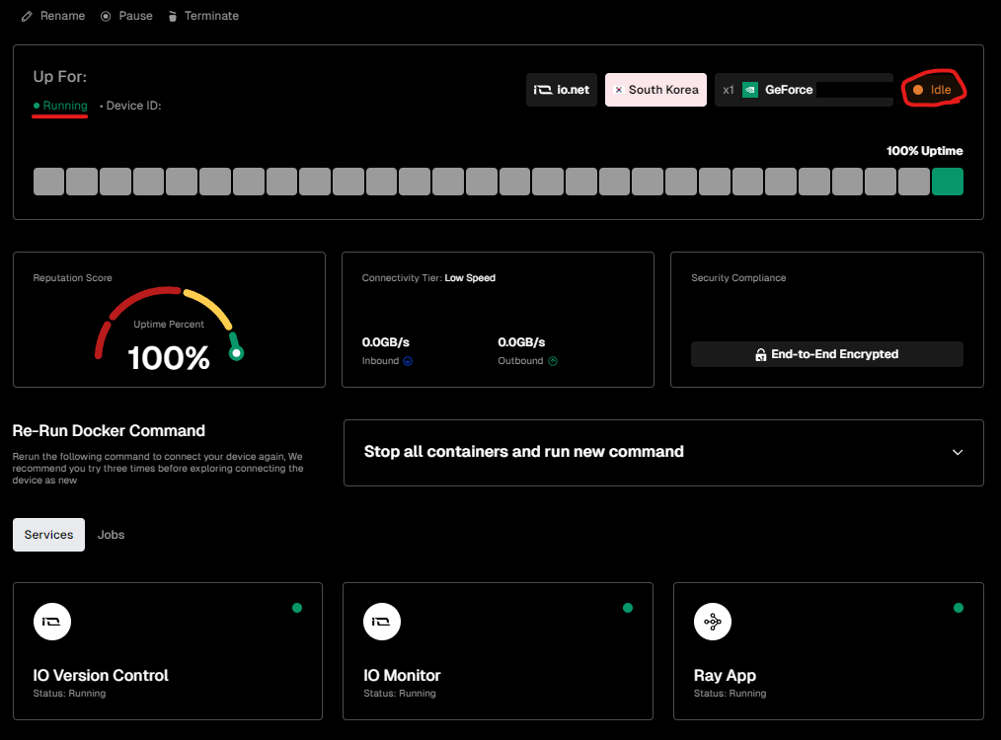Click the Uptime Percent gauge label
Viewport: 1001px width, 740px height.
point(169,325)
